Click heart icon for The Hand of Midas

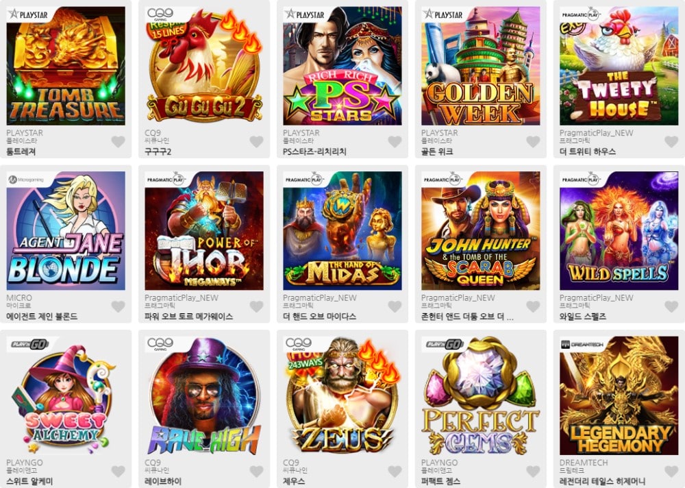tap(395, 306)
